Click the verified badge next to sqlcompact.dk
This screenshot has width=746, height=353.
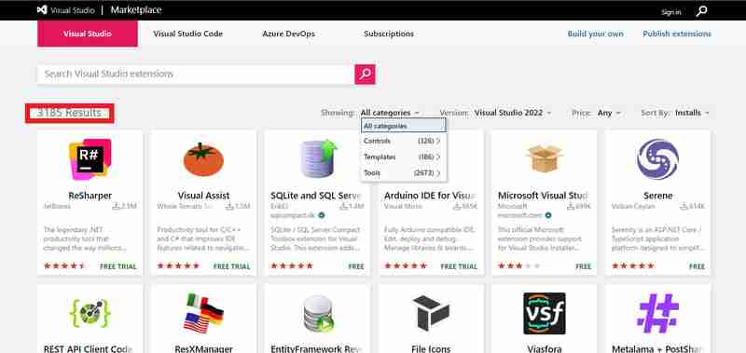(x=322, y=215)
